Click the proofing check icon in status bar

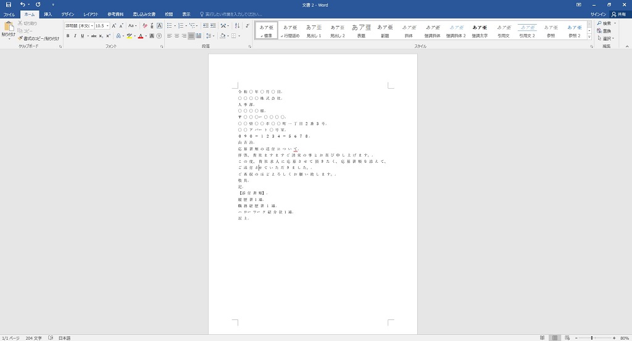point(51,338)
